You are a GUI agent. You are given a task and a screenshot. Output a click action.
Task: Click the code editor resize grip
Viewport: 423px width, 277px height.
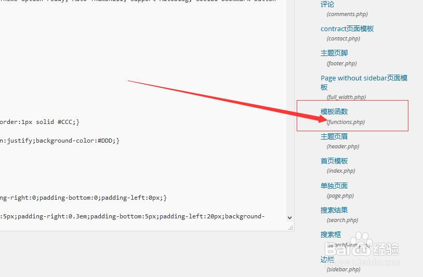(x=290, y=228)
